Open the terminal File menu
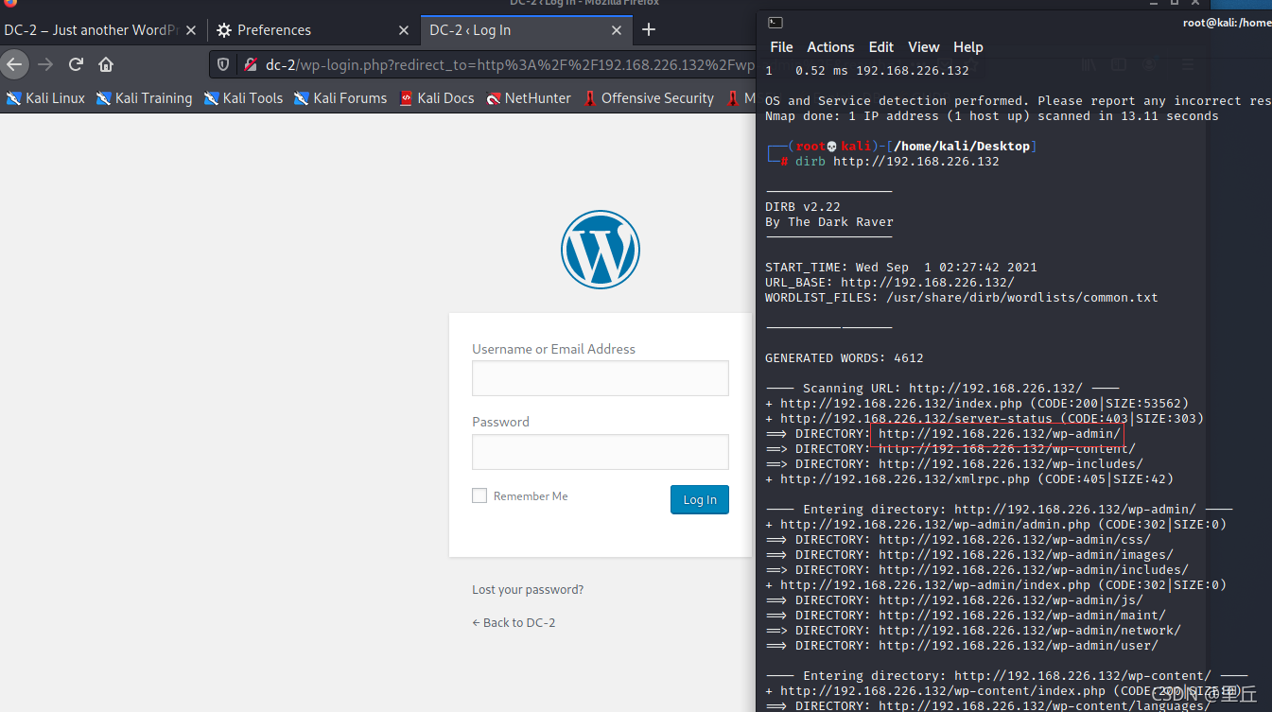 tap(781, 46)
